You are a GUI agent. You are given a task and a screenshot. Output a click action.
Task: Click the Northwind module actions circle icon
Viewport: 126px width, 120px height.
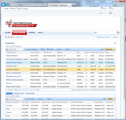(x=115, y=43)
